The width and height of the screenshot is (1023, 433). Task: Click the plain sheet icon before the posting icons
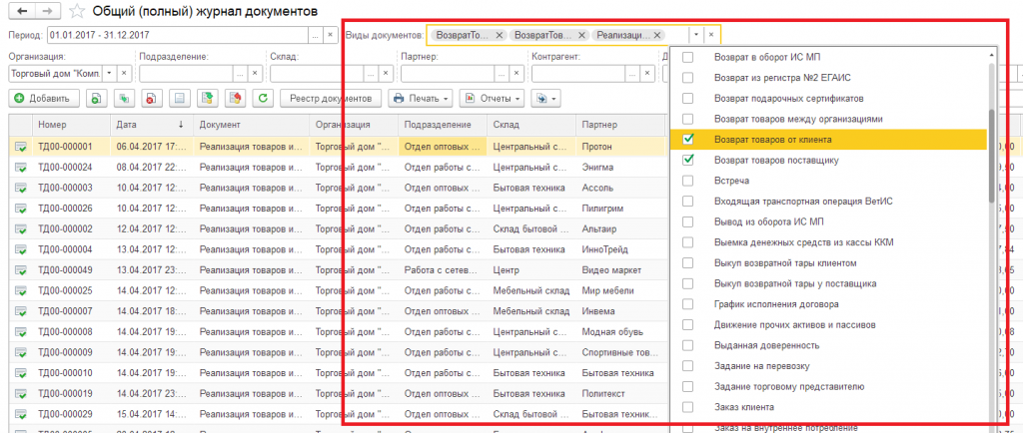(x=179, y=99)
